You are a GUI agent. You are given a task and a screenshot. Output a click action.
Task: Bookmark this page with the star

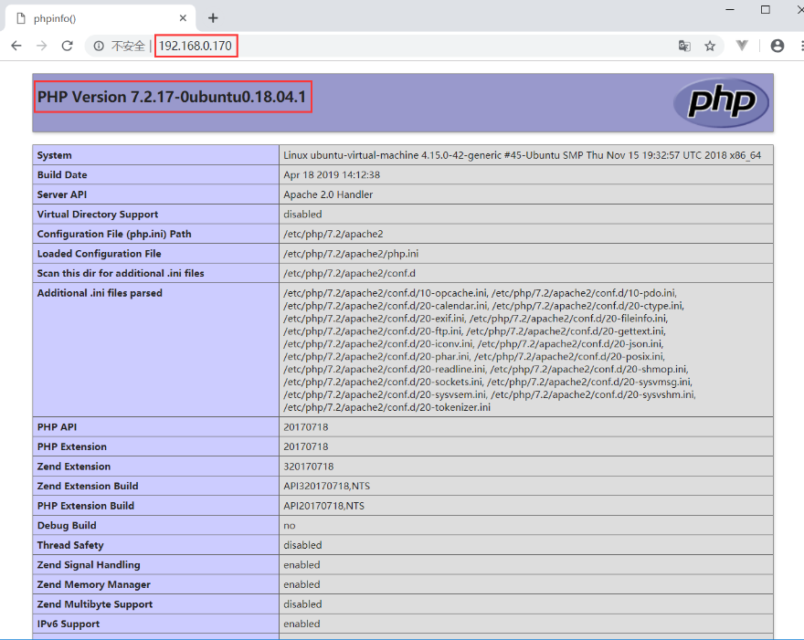[x=710, y=47]
